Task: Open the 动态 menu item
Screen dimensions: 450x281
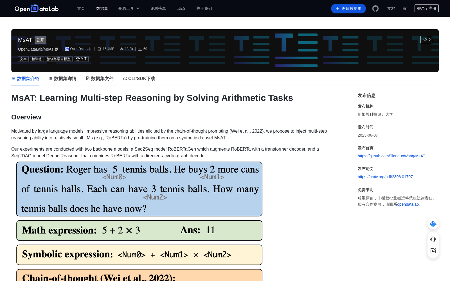Action: 181,8
